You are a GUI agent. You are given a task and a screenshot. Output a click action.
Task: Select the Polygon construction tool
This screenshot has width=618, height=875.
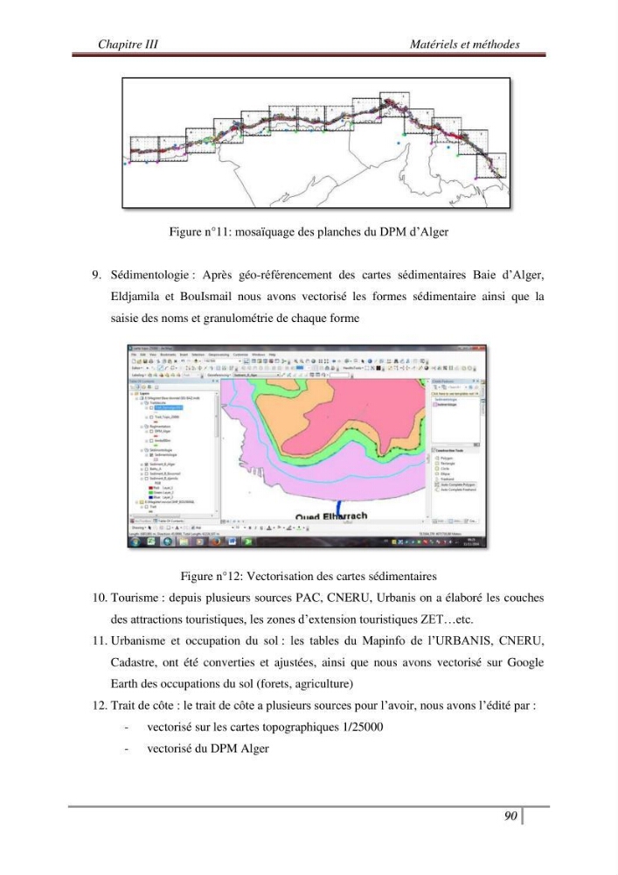(444, 458)
